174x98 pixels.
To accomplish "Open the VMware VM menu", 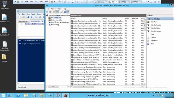I will pos(36,2).
